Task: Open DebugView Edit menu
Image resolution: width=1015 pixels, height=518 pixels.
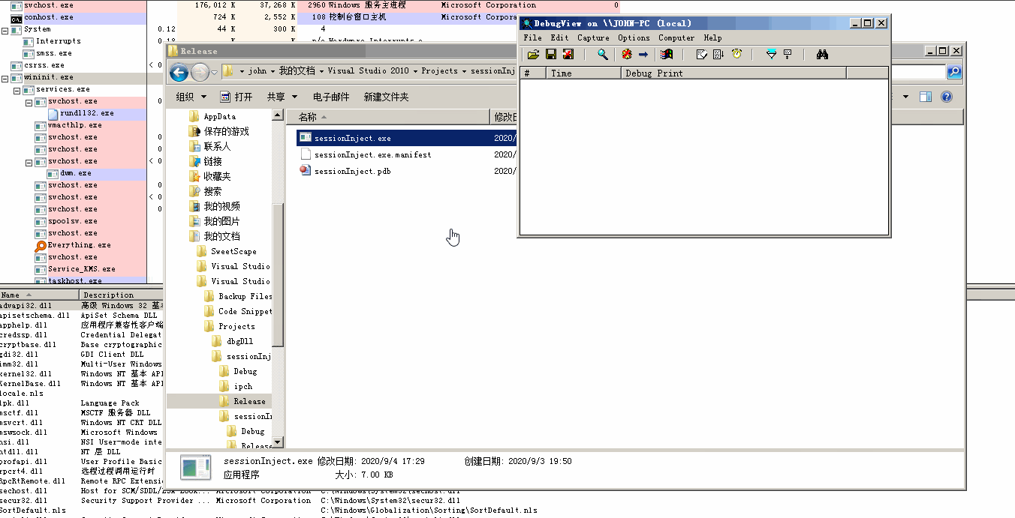Action: pyautogui.click(x=559, y=37)
